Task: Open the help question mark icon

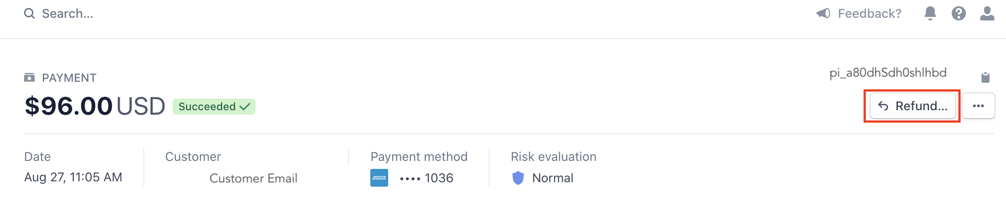Action: pos(958,14)
